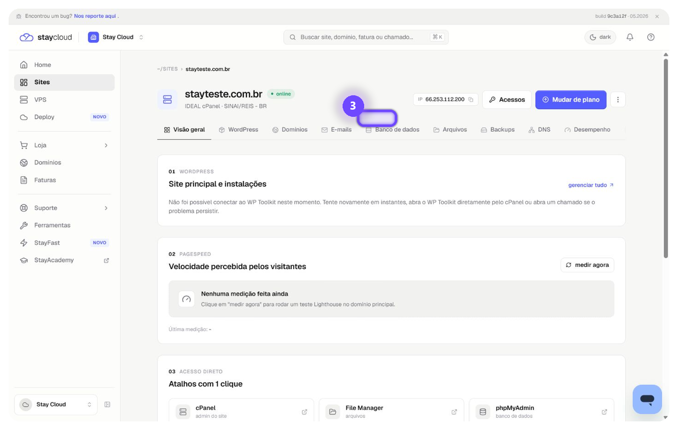Open StayFast in sidebar
The width and height of the screenshot is (678, 430).
tap(64, 243)
